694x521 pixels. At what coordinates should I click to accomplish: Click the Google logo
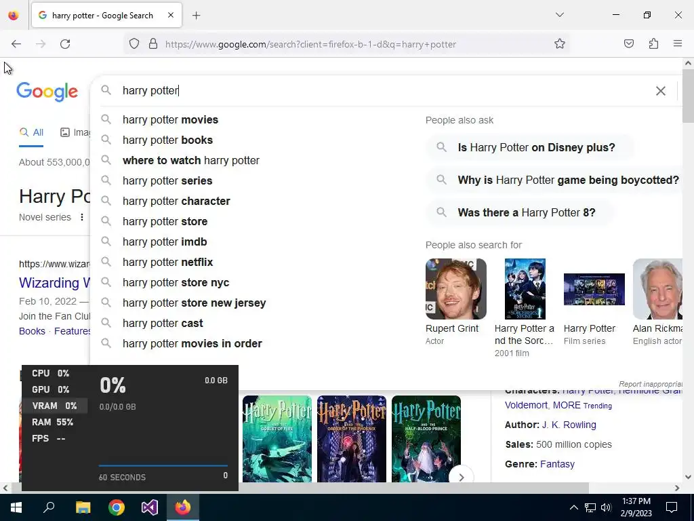(47, 92)
